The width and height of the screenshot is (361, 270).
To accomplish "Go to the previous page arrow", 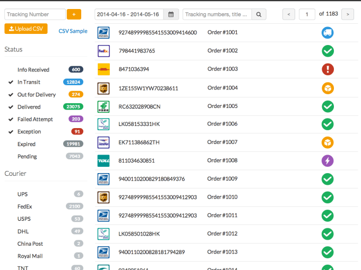I will point(288,14).
